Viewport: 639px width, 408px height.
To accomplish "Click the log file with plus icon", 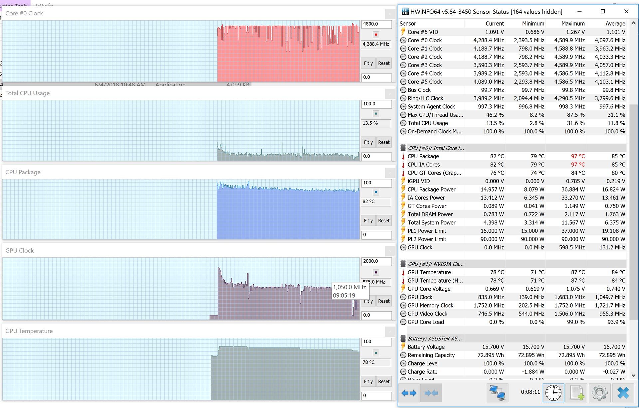I will point(577,393).
